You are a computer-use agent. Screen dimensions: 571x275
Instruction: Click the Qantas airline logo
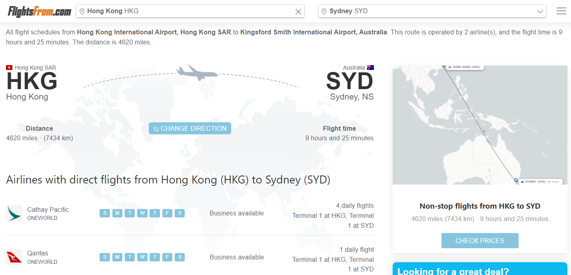coord(14,257)
